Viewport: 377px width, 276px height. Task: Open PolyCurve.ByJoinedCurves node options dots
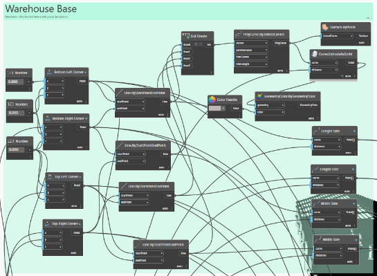(x=286, y=71)
